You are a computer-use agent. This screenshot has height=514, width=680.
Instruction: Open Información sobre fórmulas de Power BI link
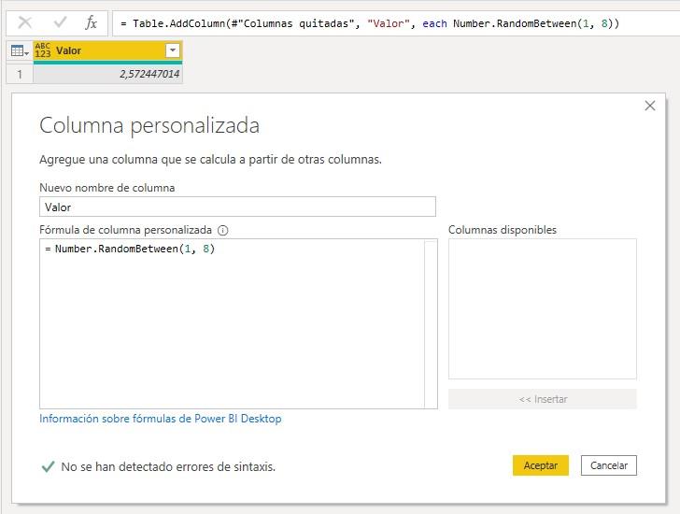(160, 419)
